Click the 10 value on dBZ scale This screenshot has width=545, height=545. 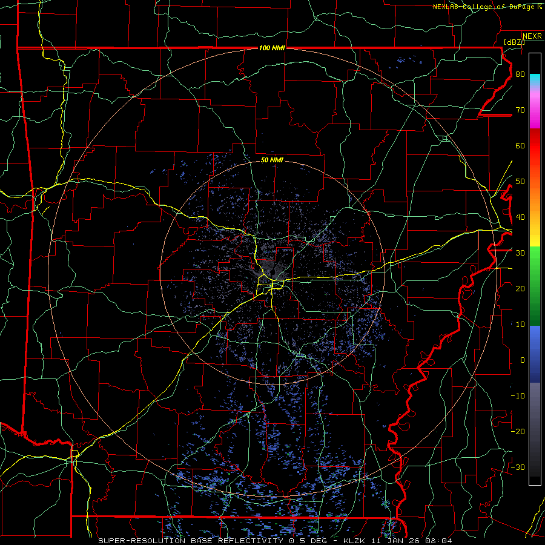click(x=520, y=325)
